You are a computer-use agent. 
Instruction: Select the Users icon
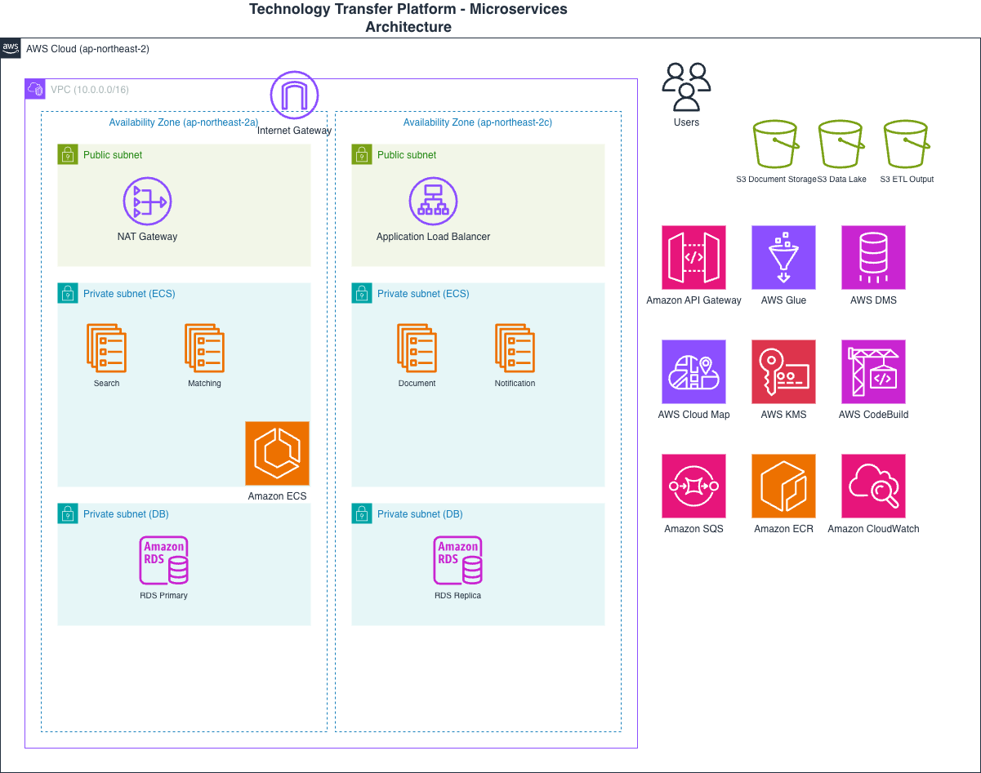tap(686, 87)
